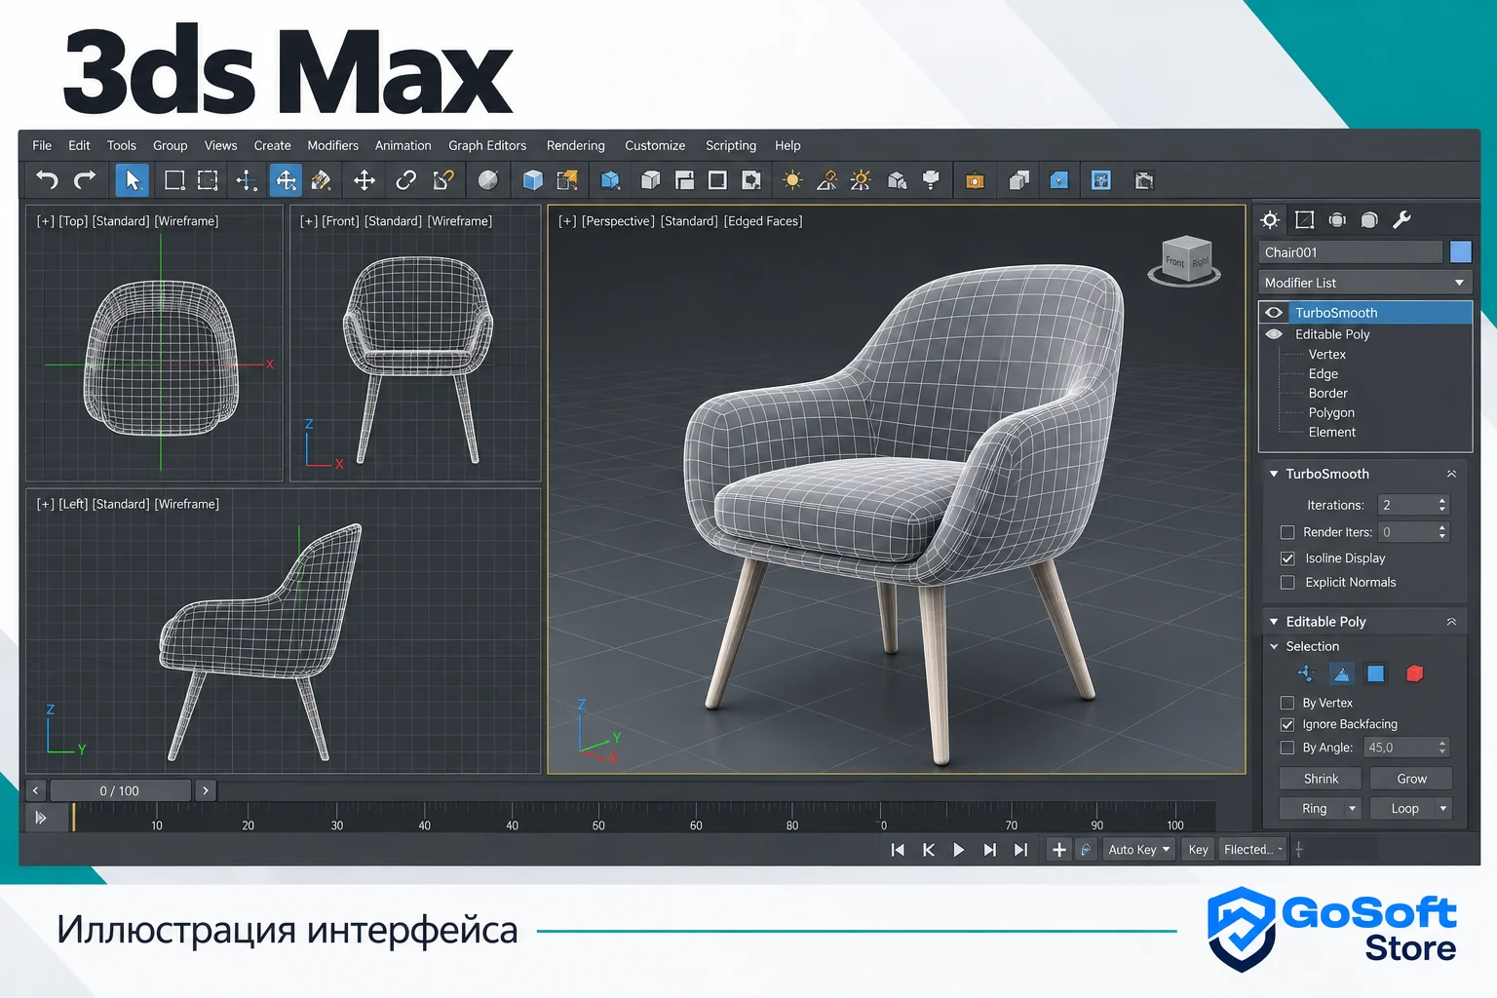Click the Redo arrow icon
This screenshot has height=998, width=1497.
point(86,180)
